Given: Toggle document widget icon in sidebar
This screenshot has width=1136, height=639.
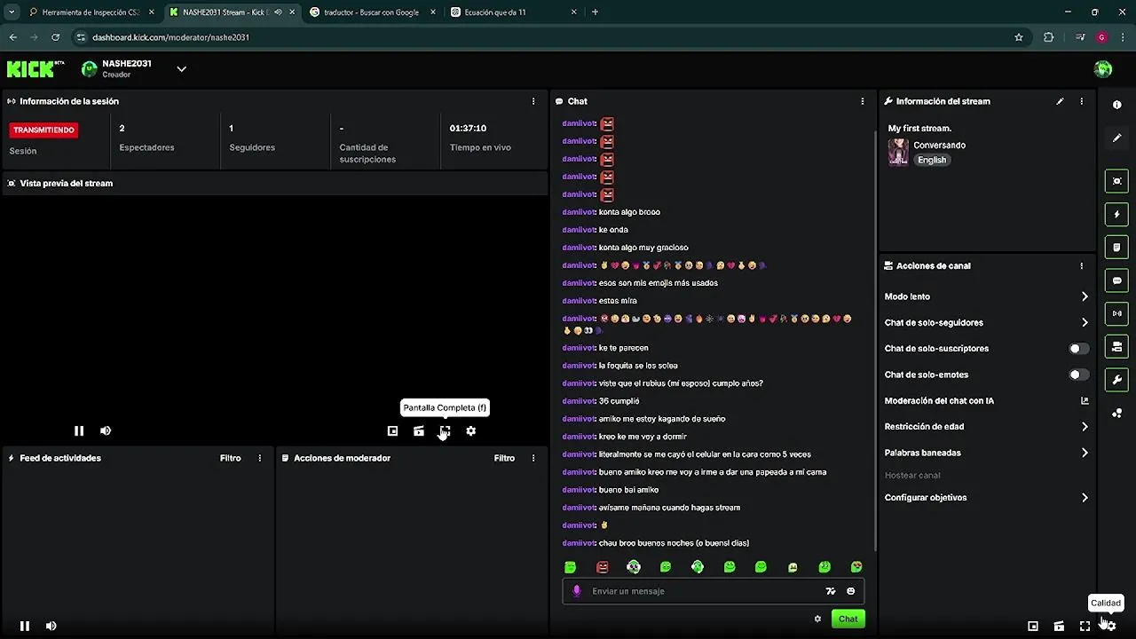Looking at the screenshot, I should [x=1117, y=247].
